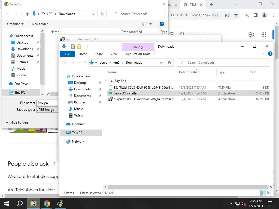The image size is (279, 209).
Task: Open Desktop in Explorer navigation pane
Action: tap(80, 83)
